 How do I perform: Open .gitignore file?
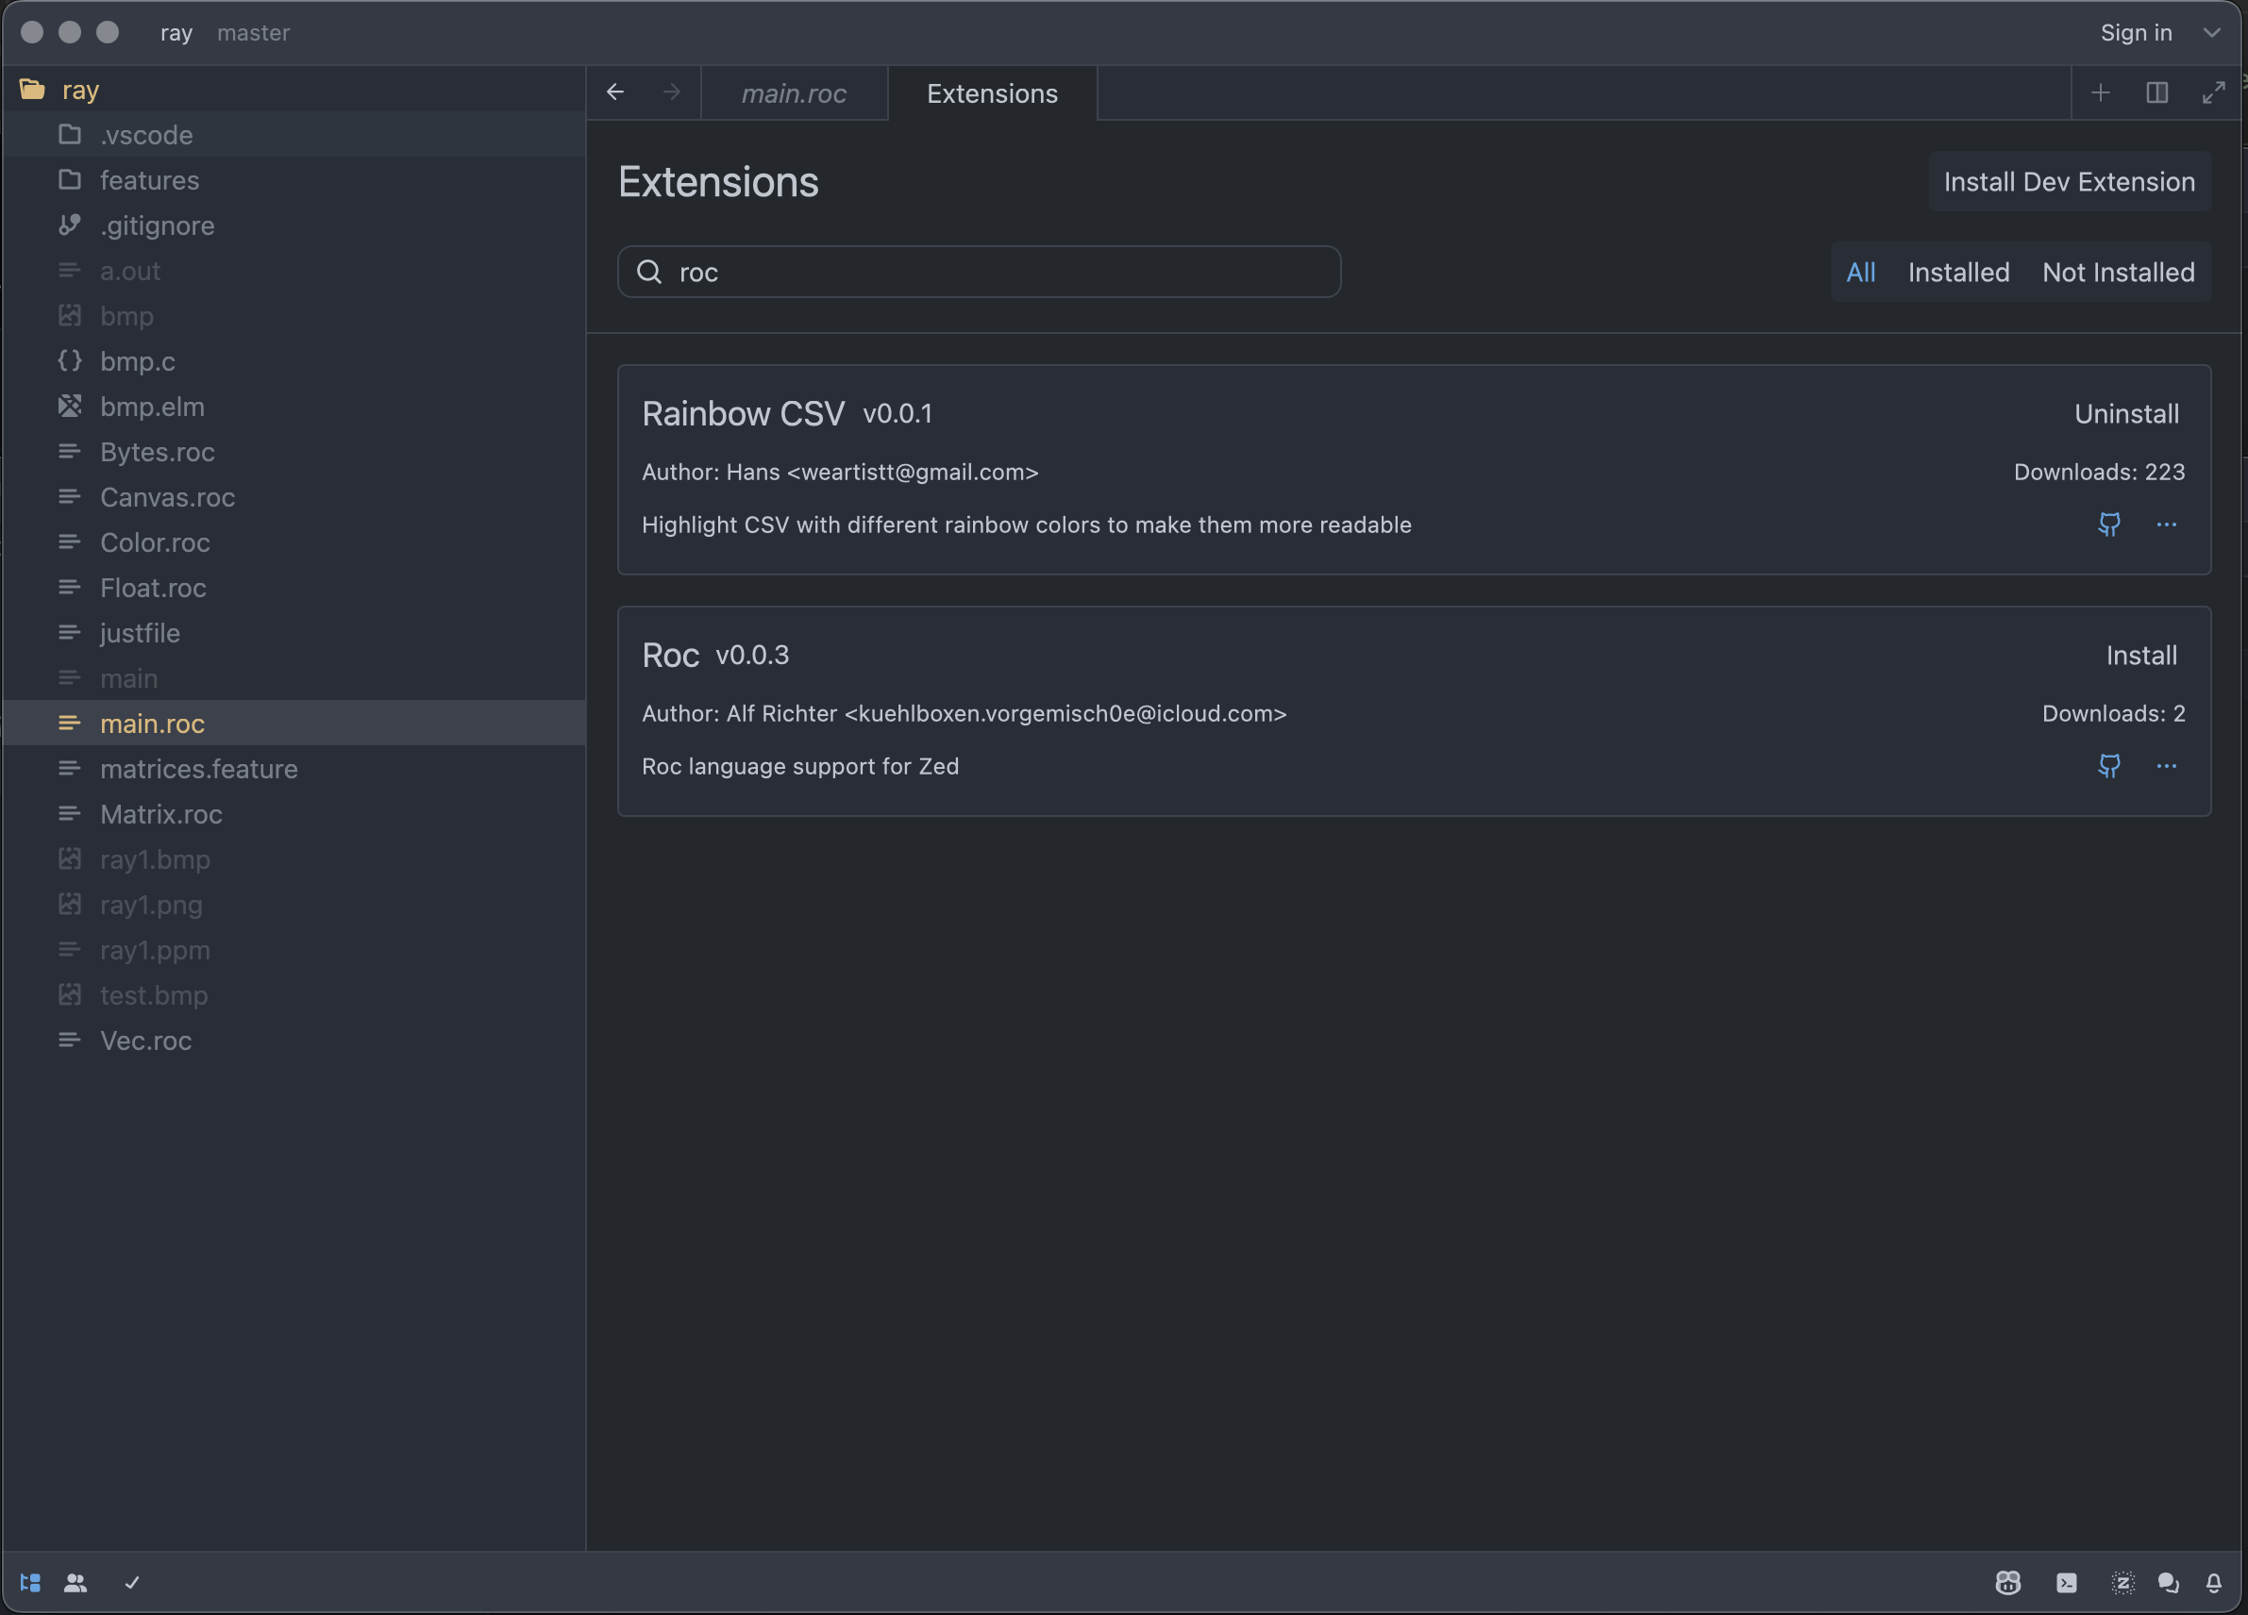pos(294,225)
